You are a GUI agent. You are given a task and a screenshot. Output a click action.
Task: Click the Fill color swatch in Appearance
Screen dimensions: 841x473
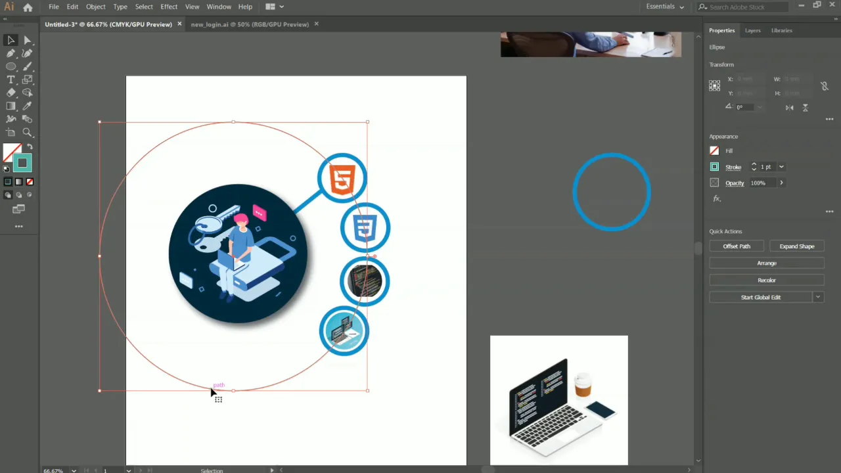click(714, 150)
